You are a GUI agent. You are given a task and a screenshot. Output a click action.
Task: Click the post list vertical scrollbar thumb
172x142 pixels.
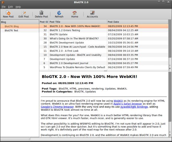click(x=170, y=39)
